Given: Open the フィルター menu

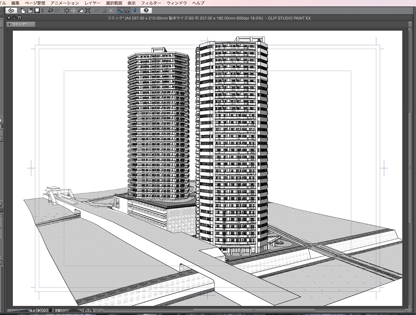Looking at the screenshot, I should pos(151,3).
